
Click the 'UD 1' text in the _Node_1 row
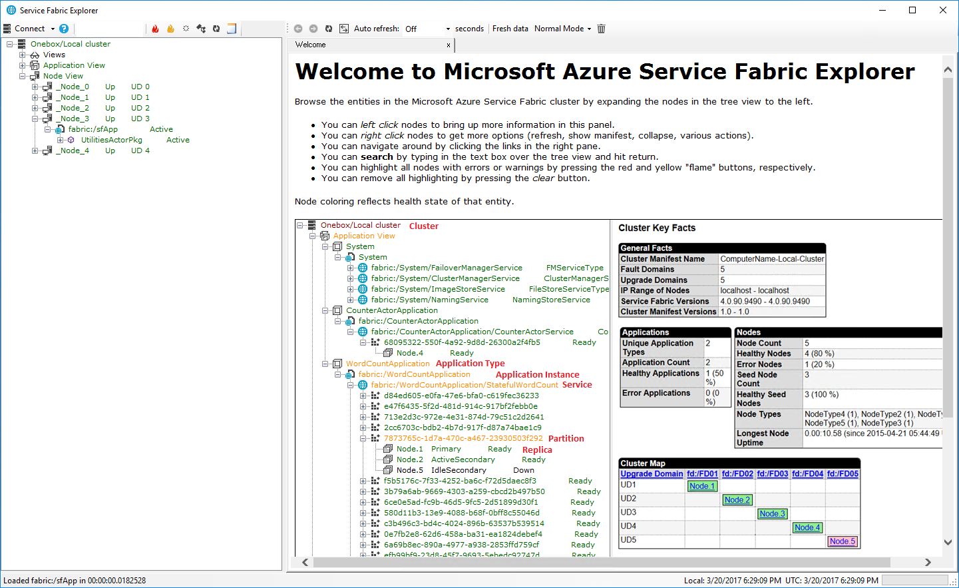click(x=140, y=97)
